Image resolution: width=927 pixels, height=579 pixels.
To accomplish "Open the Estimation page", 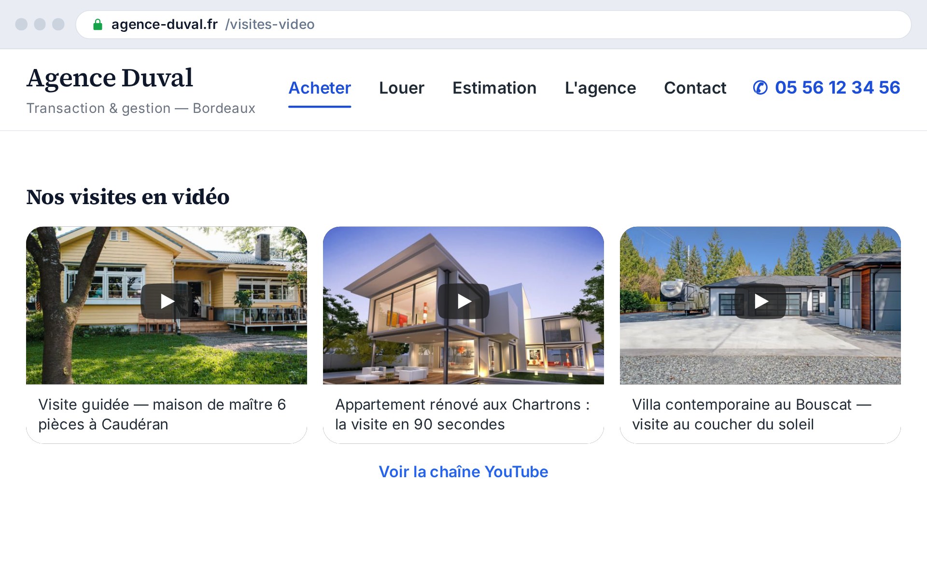I will [x=494, y=88].
